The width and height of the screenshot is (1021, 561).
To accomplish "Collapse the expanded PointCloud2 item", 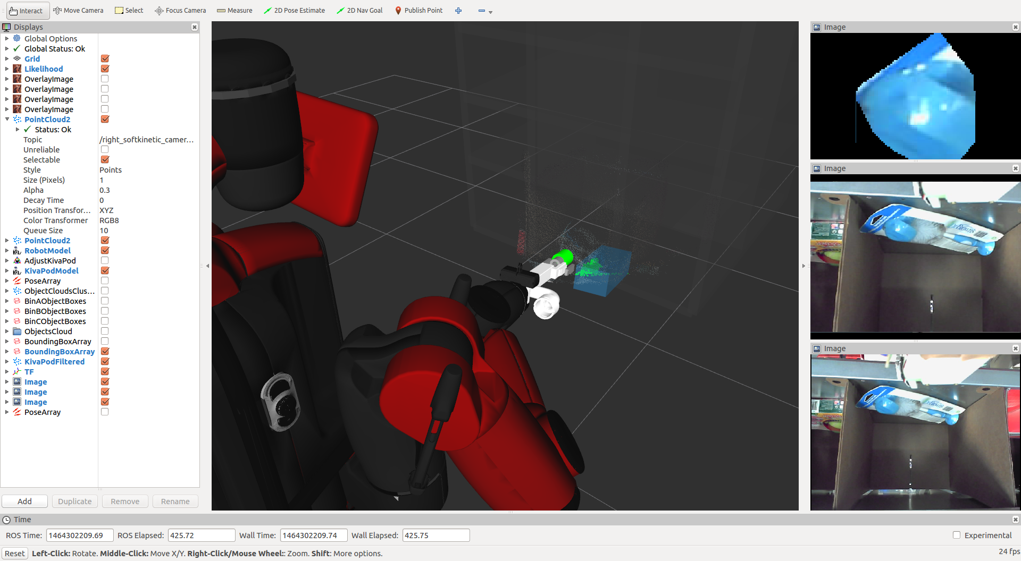I will [x=7, y=119].
